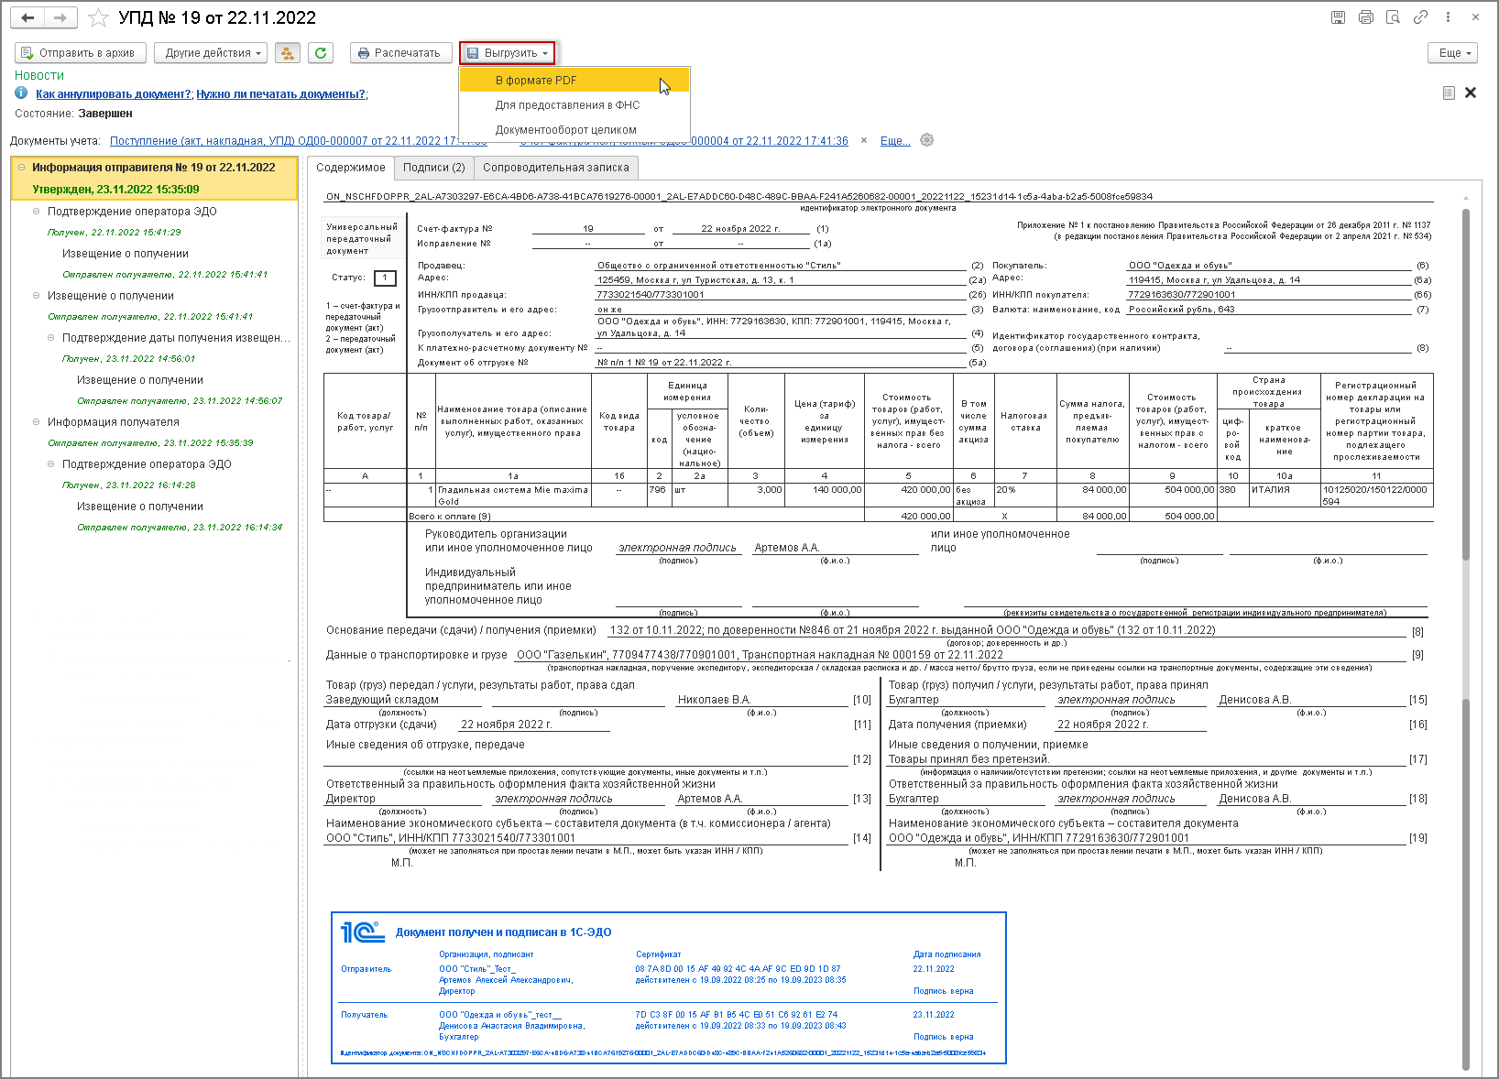Open print preview magnifier icon
This screenshot has height=1079, width=1499.
tap(1394, 17)
